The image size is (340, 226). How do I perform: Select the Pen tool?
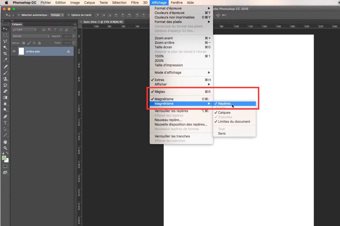tap(5, 116)
